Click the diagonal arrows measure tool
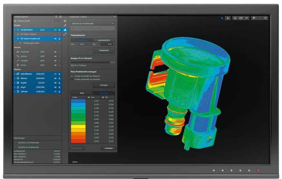 tap(65, 34)
